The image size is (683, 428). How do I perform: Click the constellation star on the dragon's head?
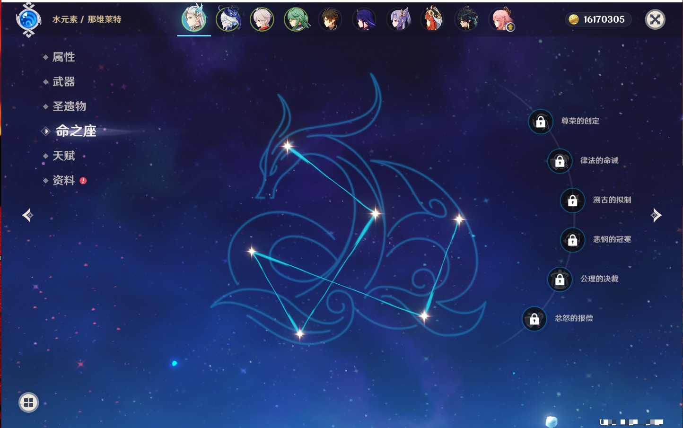[x=287, y=146]
